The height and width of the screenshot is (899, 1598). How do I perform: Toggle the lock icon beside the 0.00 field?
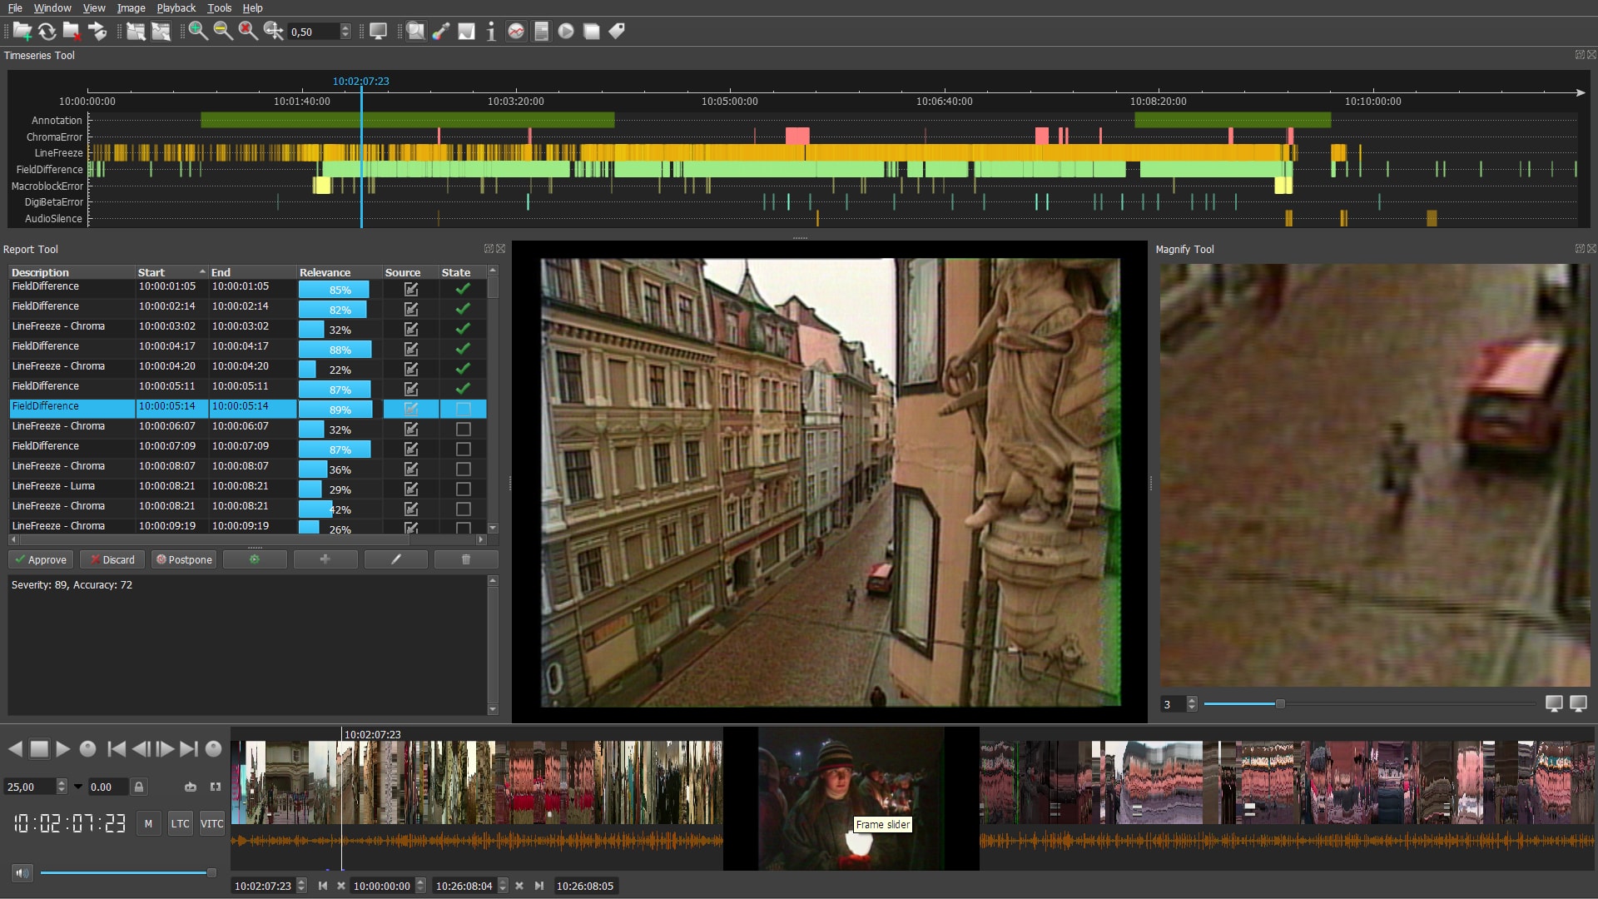[x=139, y=787]
